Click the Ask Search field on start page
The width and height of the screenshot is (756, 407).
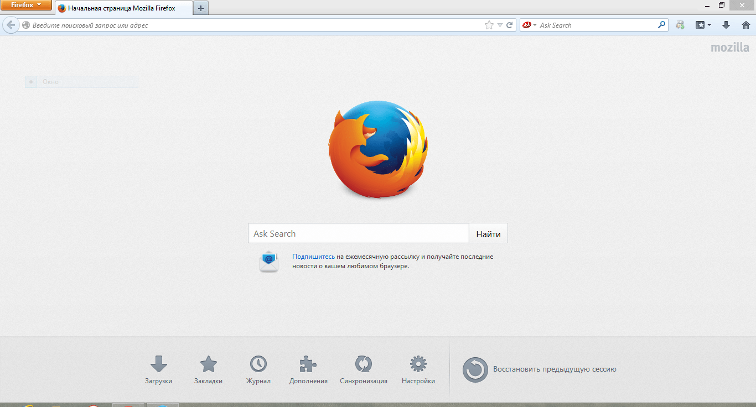coord(359,233)
